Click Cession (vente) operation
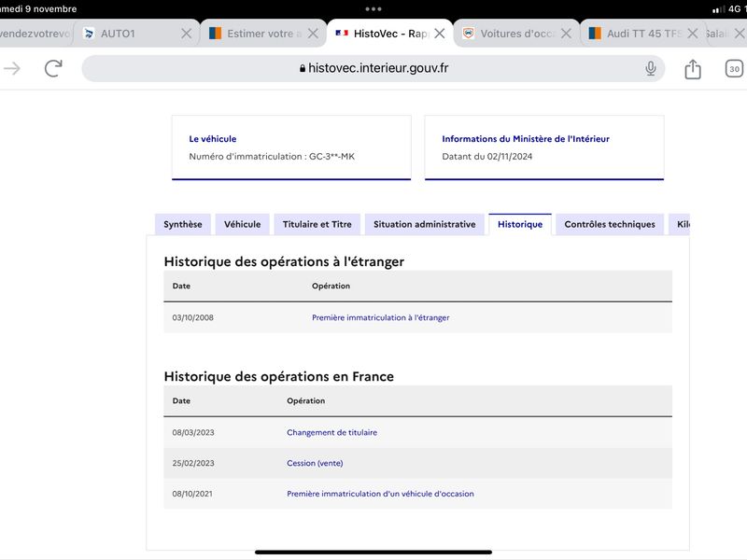747x560 pixels. coord(315,463)
